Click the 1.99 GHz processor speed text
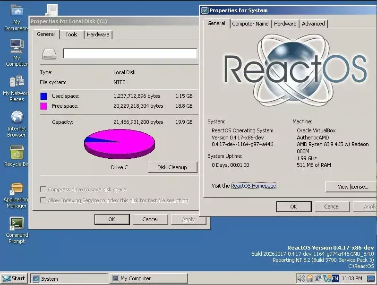 (x=307, y=158)
